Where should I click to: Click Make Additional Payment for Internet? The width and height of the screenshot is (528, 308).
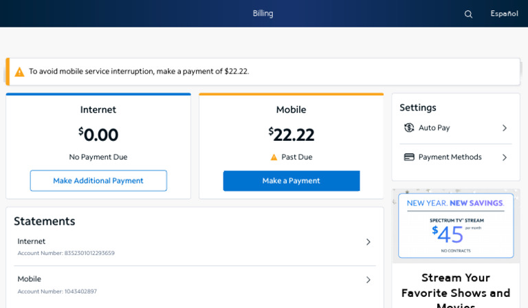click(98, 181)
